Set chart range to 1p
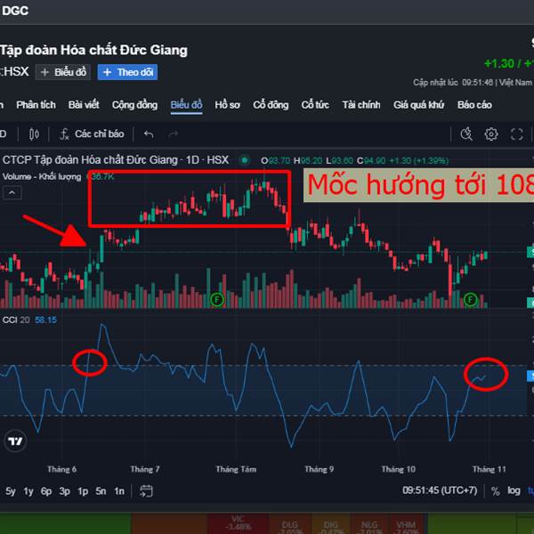 (83, 491)
